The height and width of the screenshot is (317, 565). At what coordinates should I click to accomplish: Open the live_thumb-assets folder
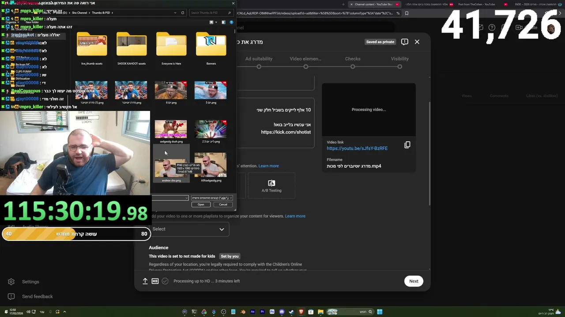92,48
